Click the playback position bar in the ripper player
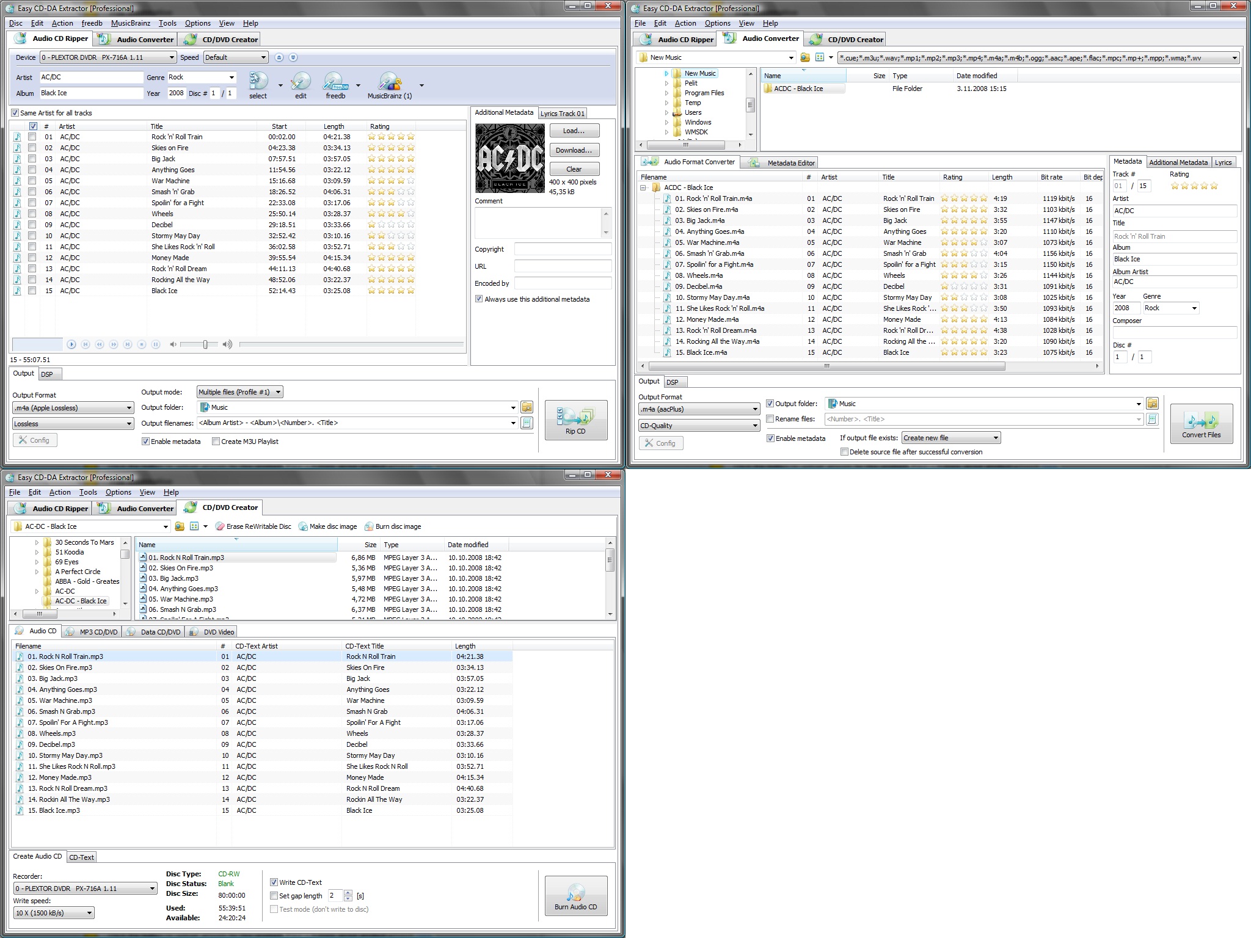This screenshot has height=938, width=1251. coord(351,344)
